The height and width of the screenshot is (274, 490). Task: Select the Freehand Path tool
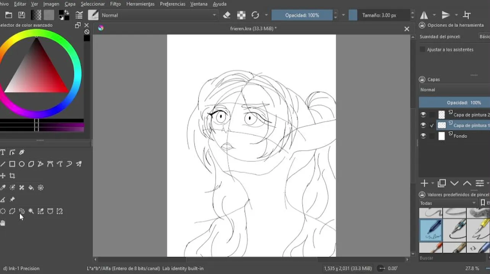(x=60, y=164)
